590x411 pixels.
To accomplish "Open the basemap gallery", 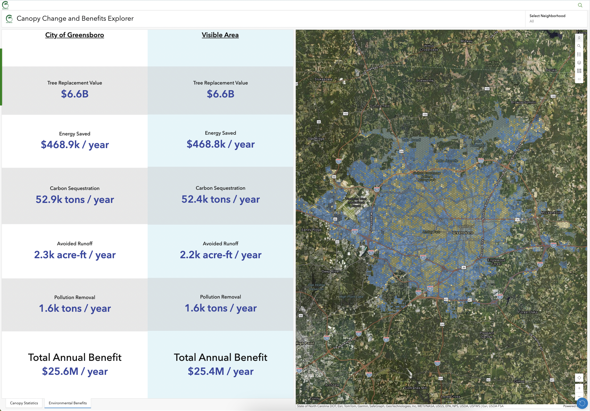I will click(x=579, y=71).
